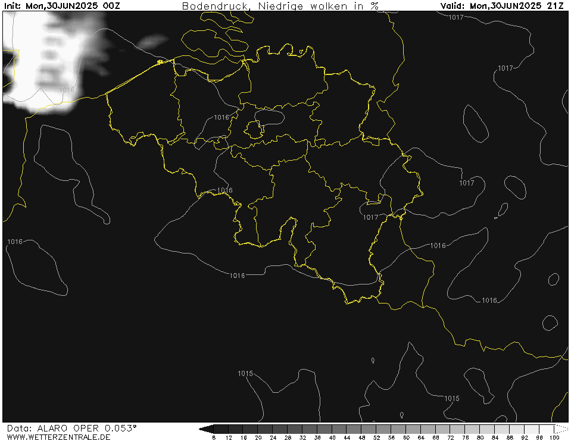The width and height of the screenshot is (571, 441).
Task: Select the legend swatch between 96 and 100
Action: [x=547, y=429]
